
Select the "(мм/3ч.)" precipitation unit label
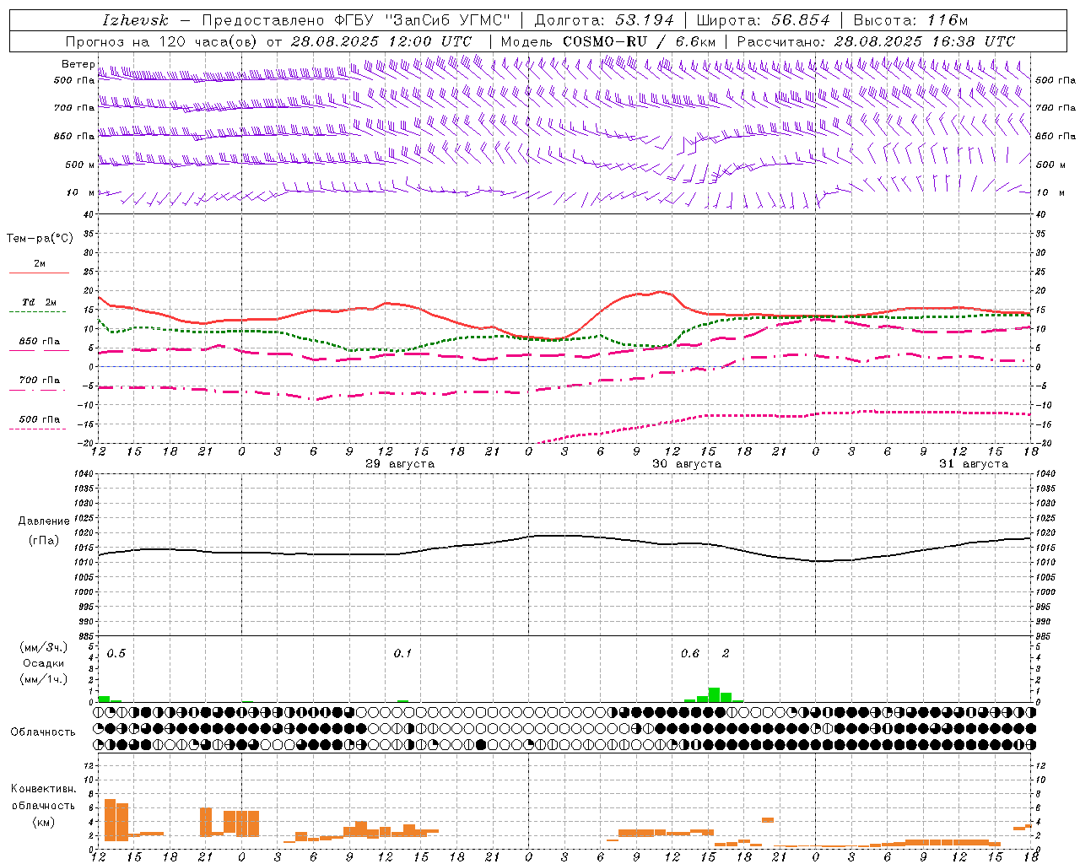click(44, 647)
